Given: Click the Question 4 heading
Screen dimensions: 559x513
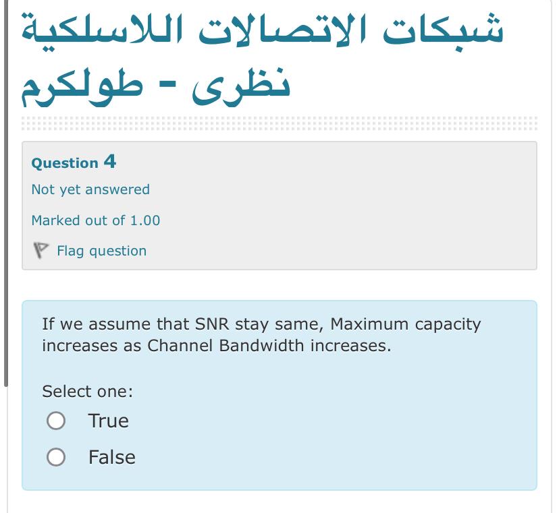Looking at the screenshot, I should (x=74, y=162).
